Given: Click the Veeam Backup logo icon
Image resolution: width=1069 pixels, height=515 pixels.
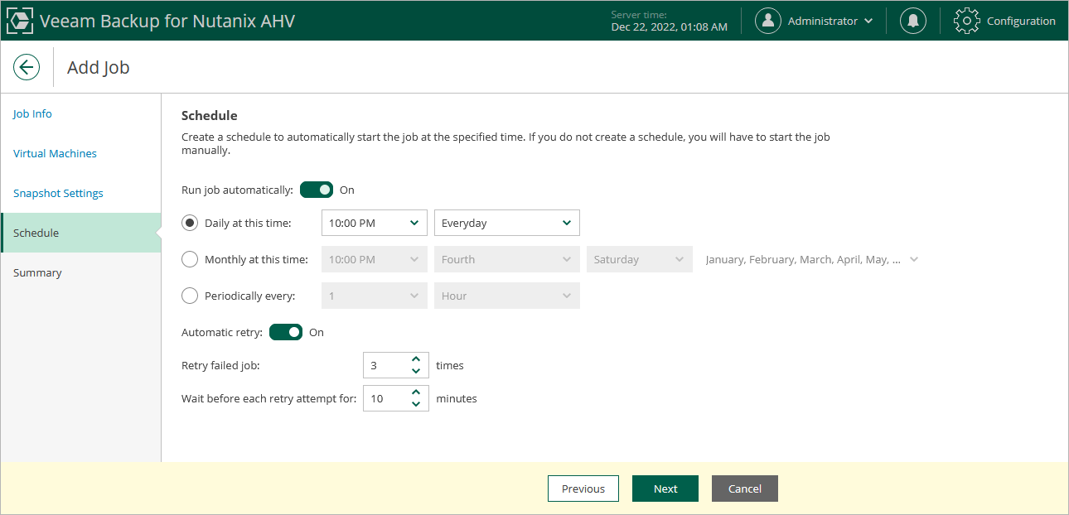Looking at the screenshot, I should [x=20, y=21].
